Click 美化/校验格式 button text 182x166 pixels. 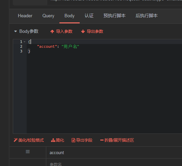tap(31, 140)
